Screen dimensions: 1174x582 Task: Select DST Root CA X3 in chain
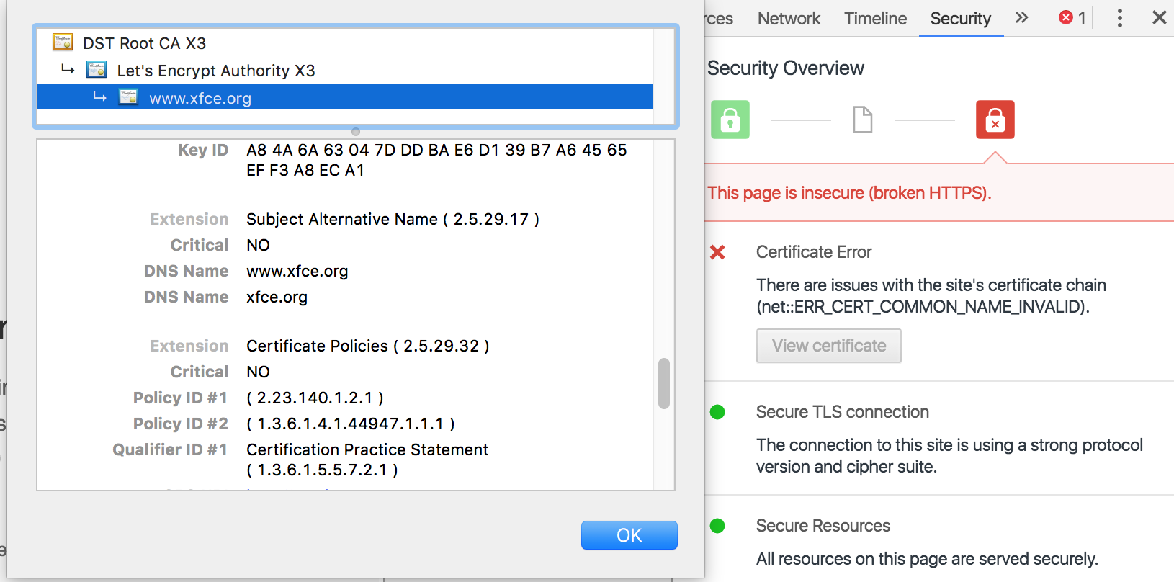(x=144, y=43)
